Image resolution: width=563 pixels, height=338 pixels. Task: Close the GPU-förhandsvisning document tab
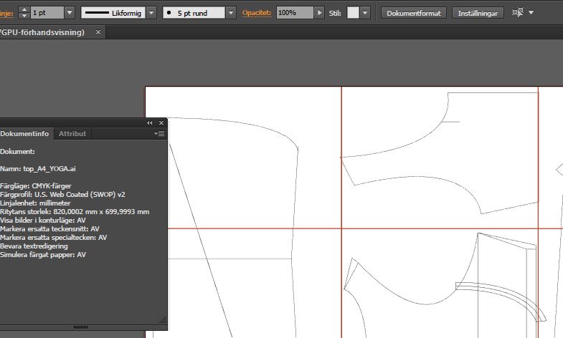coord(98,32)
